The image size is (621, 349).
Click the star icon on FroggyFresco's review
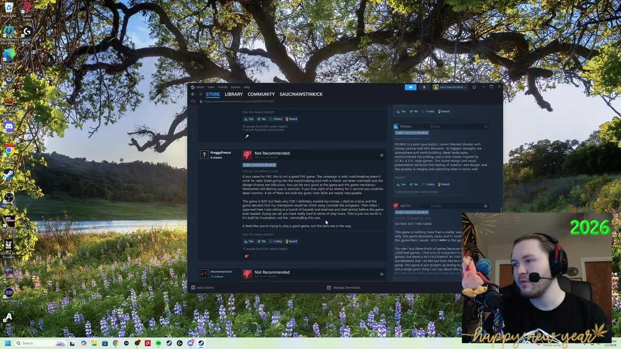click(381, 155)
